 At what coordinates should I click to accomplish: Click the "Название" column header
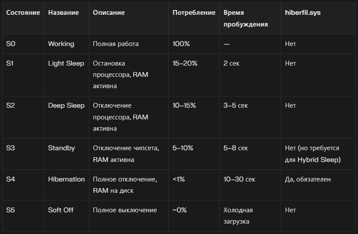63,13
